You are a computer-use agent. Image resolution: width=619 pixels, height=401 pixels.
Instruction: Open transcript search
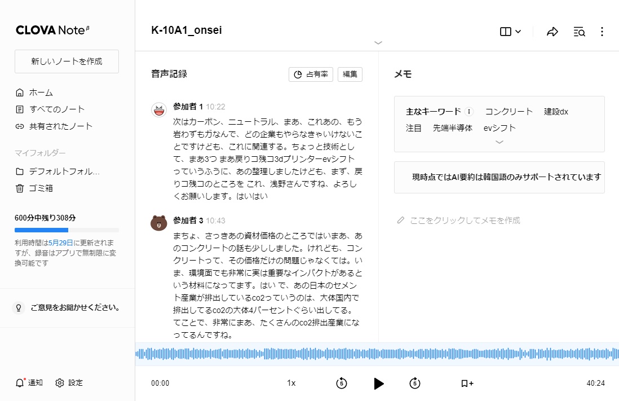(x=579, y=32)
